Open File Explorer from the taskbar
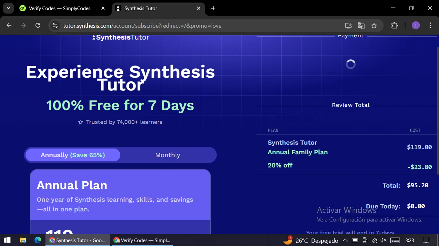 point(23,240)
